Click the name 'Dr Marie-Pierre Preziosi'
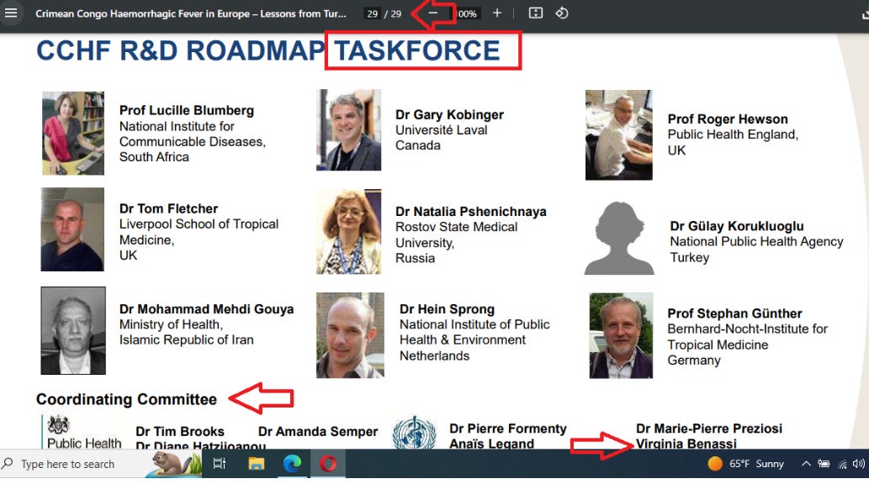869x484 pixels. click(x=709, y=429)
